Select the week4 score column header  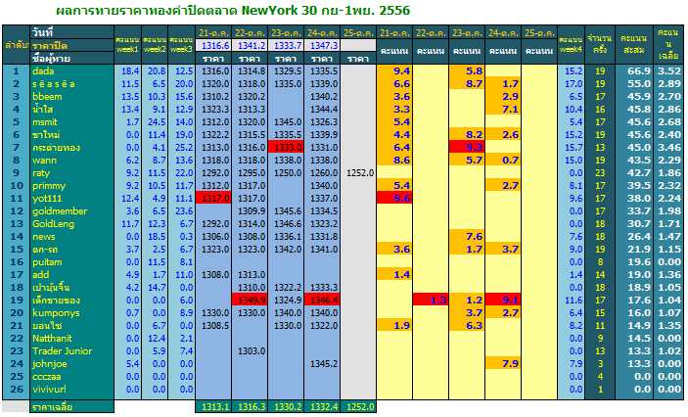[571, 45]
